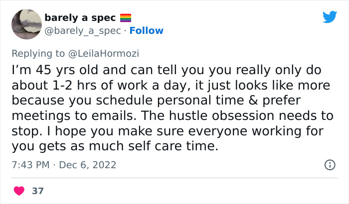View the 37 likes count
349x204 pixels.
click(38, 191)
